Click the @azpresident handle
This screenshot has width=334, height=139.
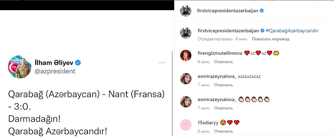click(55, 71)
